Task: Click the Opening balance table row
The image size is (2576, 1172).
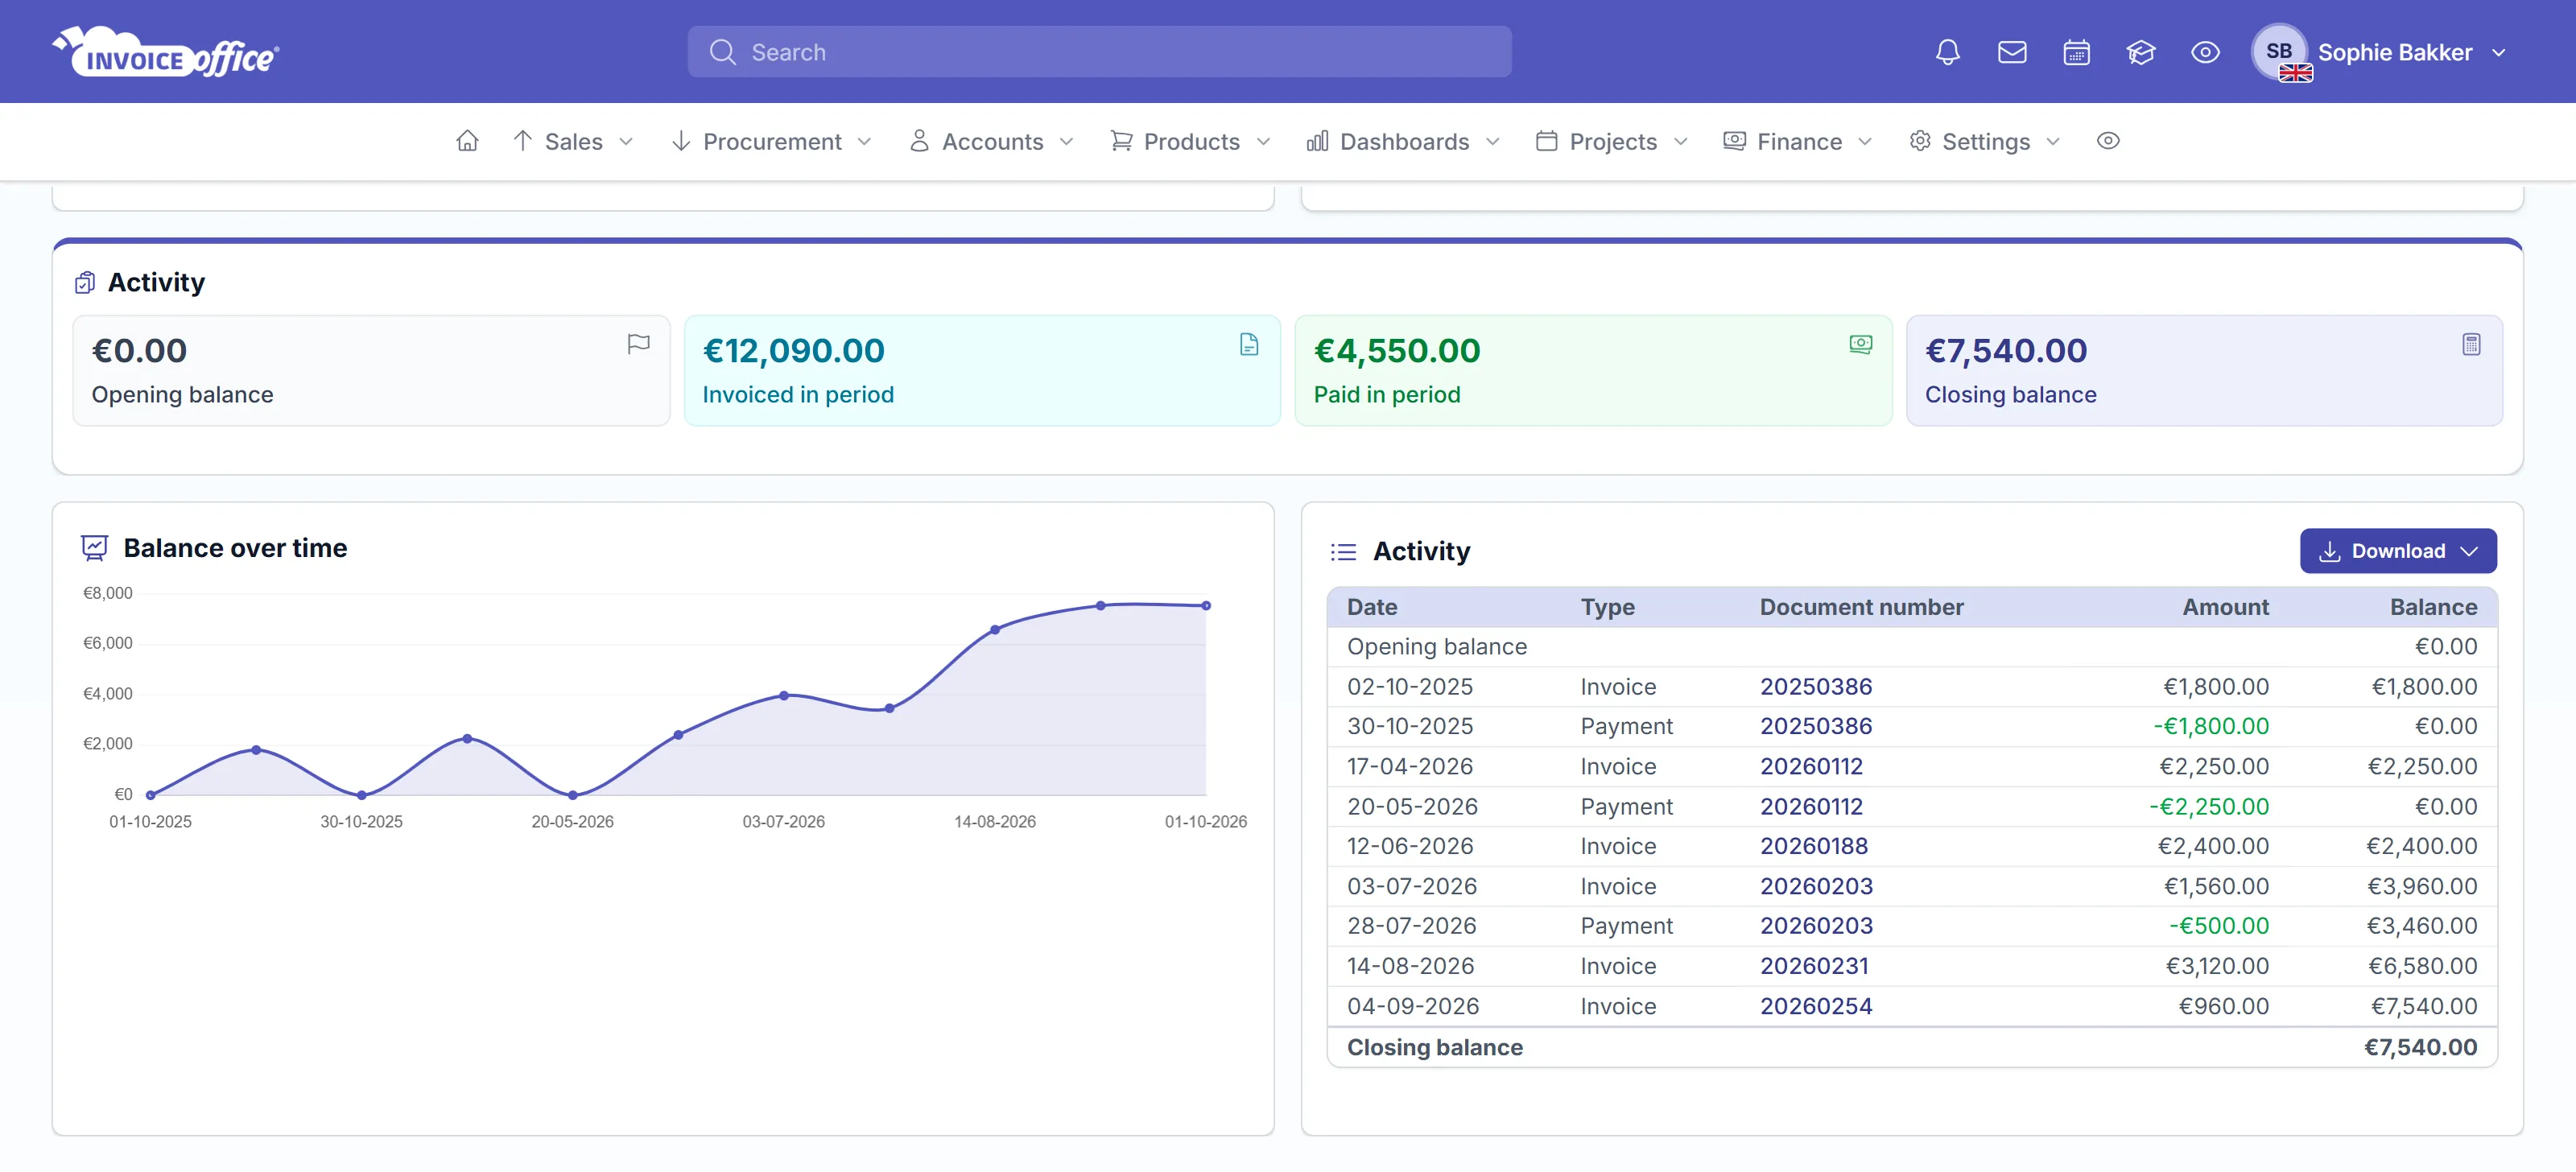Action: [x=1911, y=647]
